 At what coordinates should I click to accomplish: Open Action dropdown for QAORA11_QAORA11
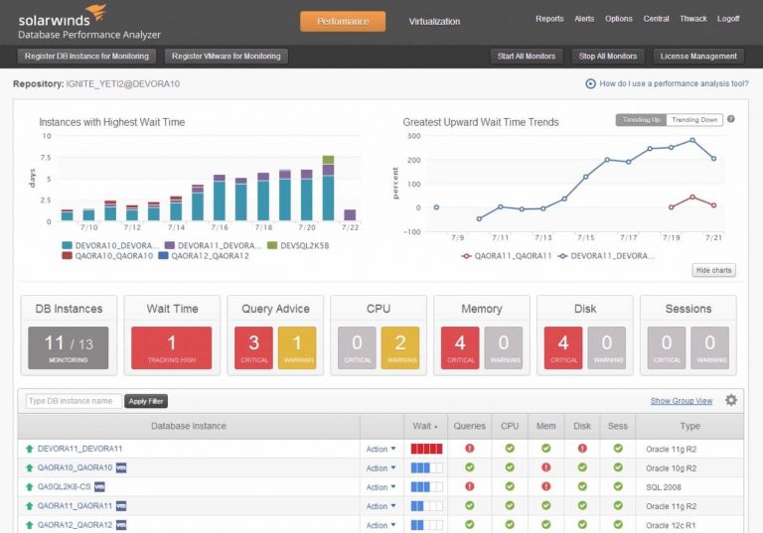point(381,506)
